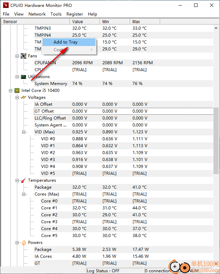Screen dimensions: 220x274
Task: Select the Core #4 temperature row
Action: coord(127,229)
